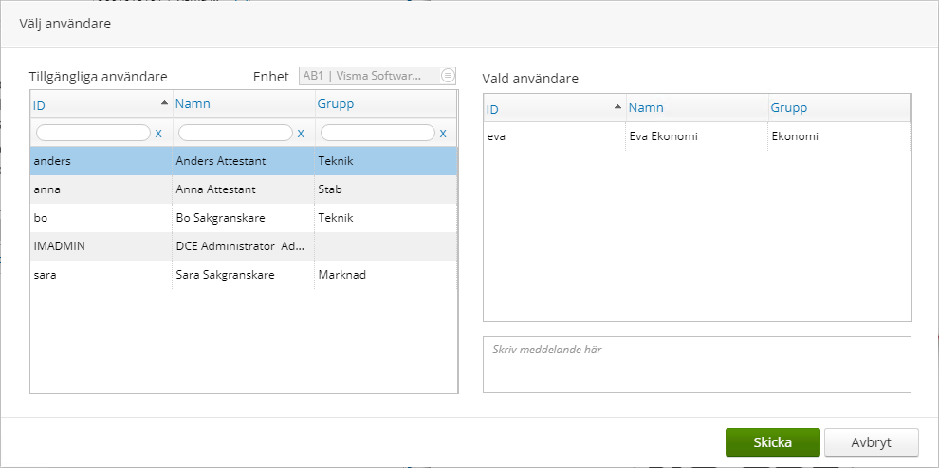Select the anders user ID cell
Image resolution: width=939 pixels, height=468 pixels.
[101, 161]
